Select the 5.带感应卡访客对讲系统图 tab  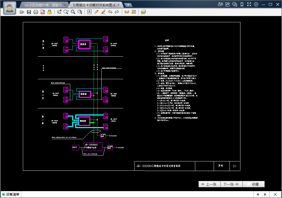pos(94,5)
